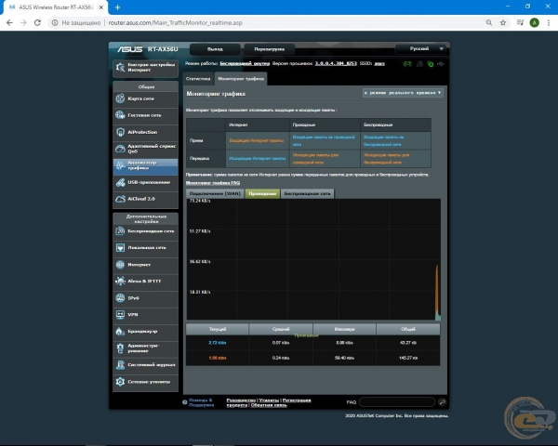Select the Traffic Analyzer icon in sidebar

pyautogui.click(x=120, y=165)
